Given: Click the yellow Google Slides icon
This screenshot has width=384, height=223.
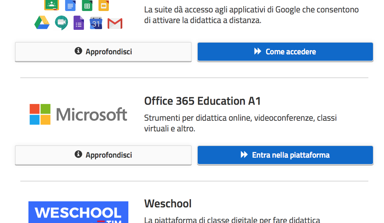Looking at the screenshot, I should (103, 5).
